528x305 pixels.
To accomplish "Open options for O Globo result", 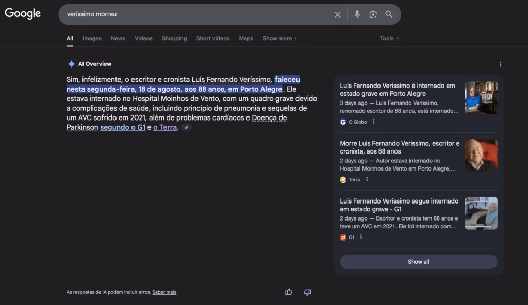I will pyautogui.click(x=374, y=122).
